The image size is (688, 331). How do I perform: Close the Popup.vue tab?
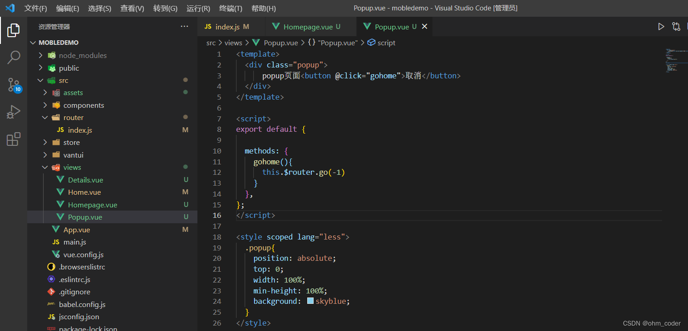[x=425, y=27]
